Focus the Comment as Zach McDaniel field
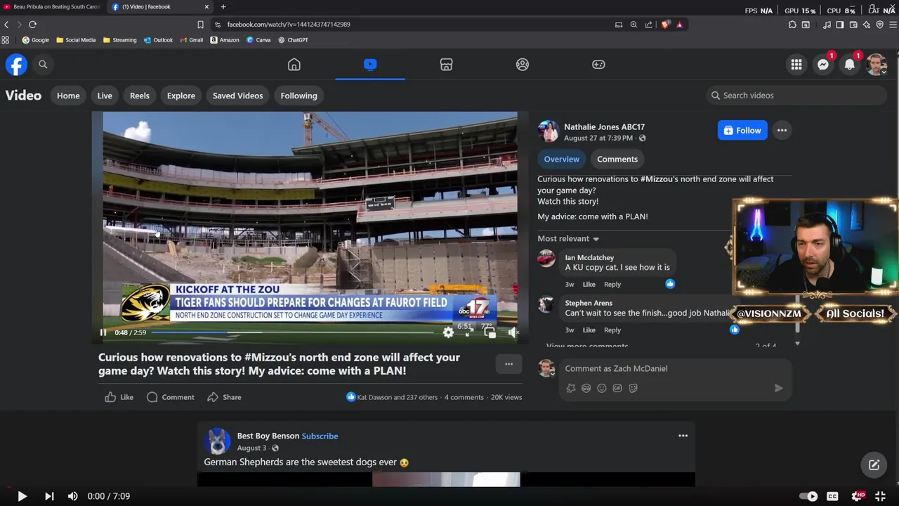This screenshot has height=506, width=899. point(674,368)
